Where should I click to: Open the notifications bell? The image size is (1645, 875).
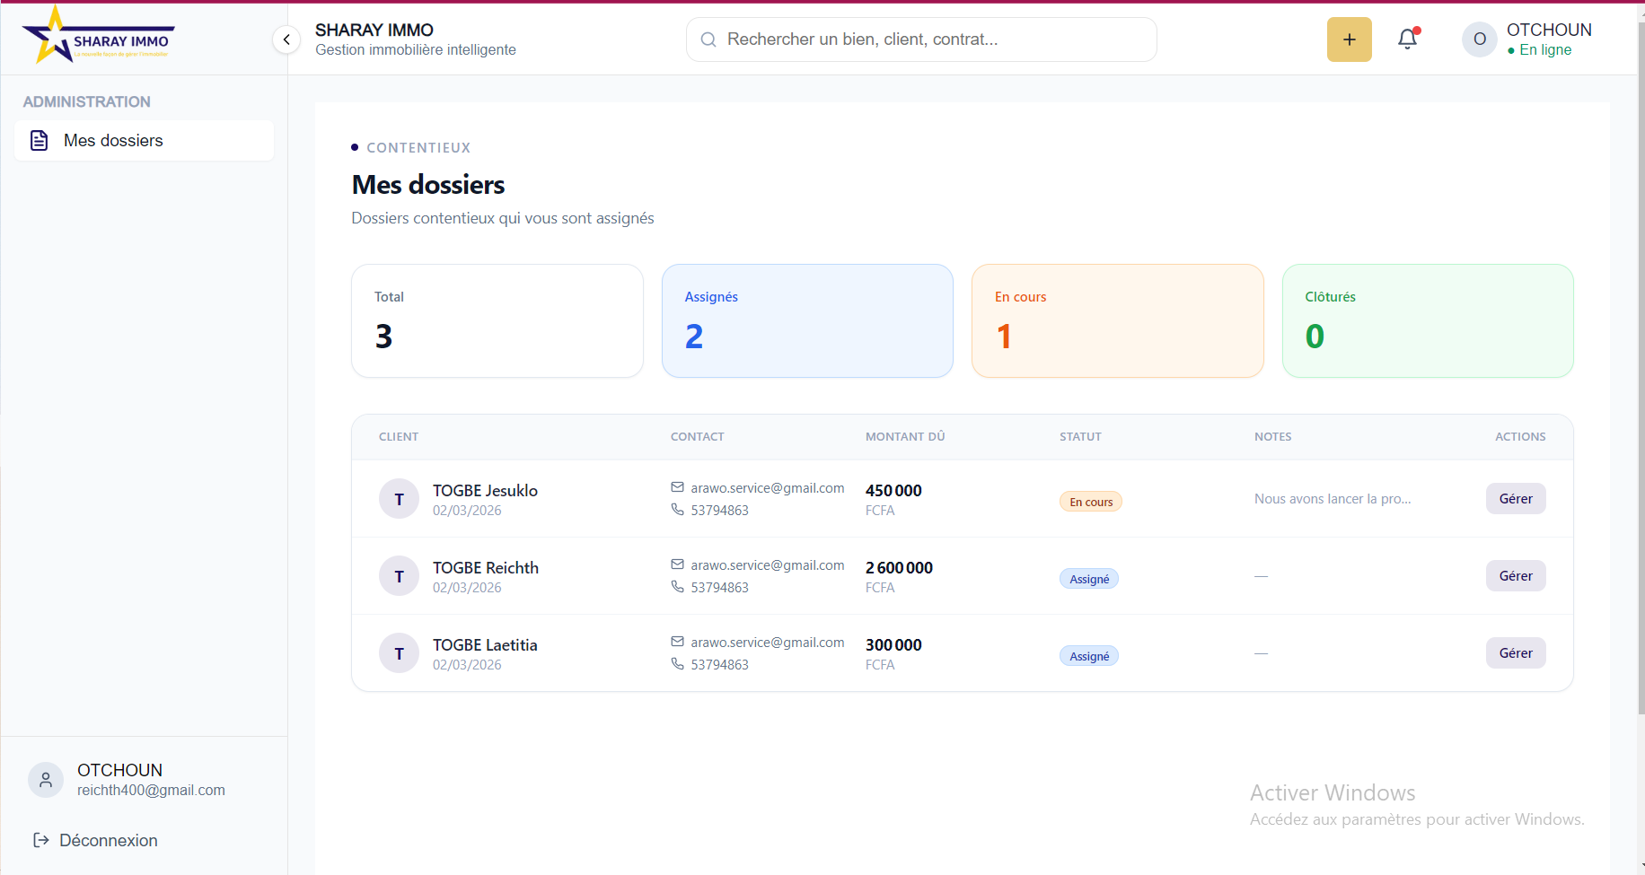click(x=1407, y=39)
